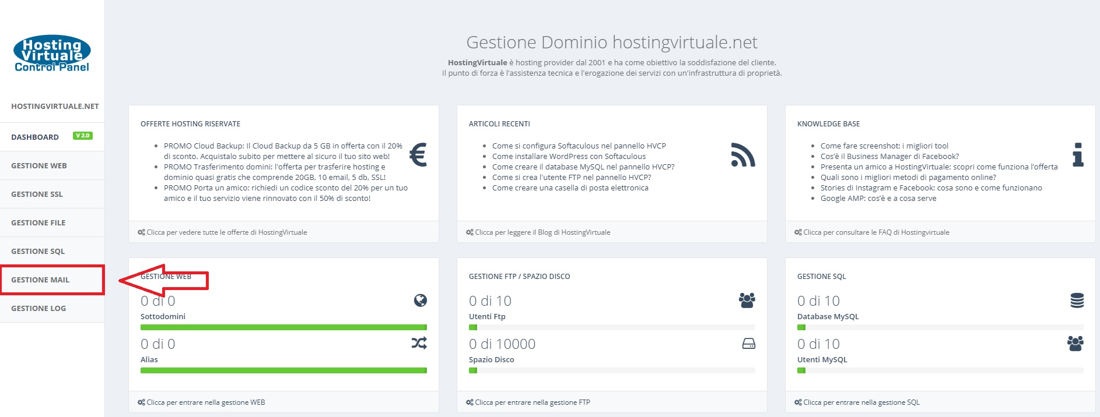
Task: Click the Utenti MySQL progress bar
Action: click(x=940, y=370)
